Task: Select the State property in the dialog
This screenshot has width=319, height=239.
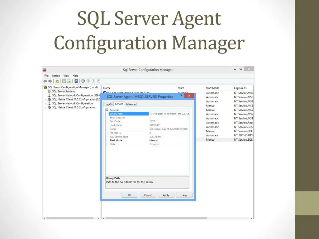Action: coord(112,144)
